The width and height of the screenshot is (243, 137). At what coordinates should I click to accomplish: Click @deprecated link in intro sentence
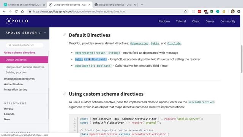tap(139, 43)
